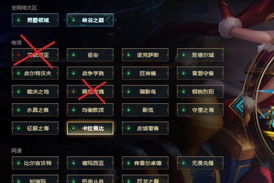This screenshot has width=274, height=183.
Task: Click the blue chevron arrow on right
Action: [x=238, y=106]
